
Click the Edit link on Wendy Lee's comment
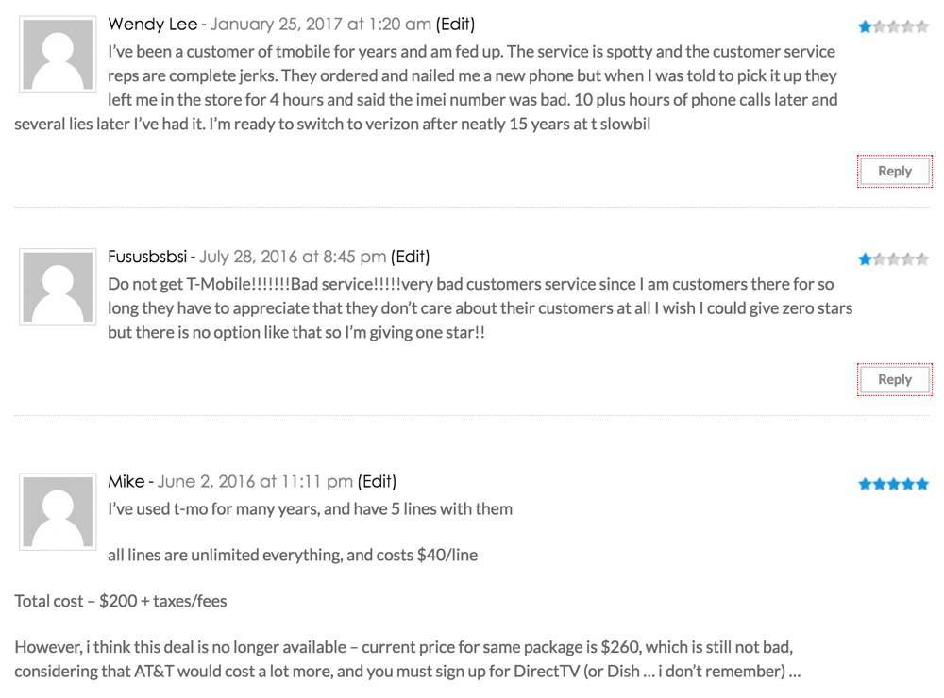tap(455, 25)
